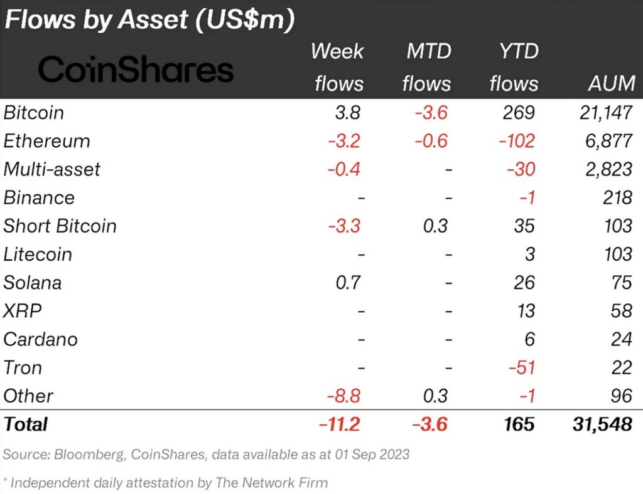Select the Bitcoin row label
Viewport: 643px width, 494px height.
(34, 113)
